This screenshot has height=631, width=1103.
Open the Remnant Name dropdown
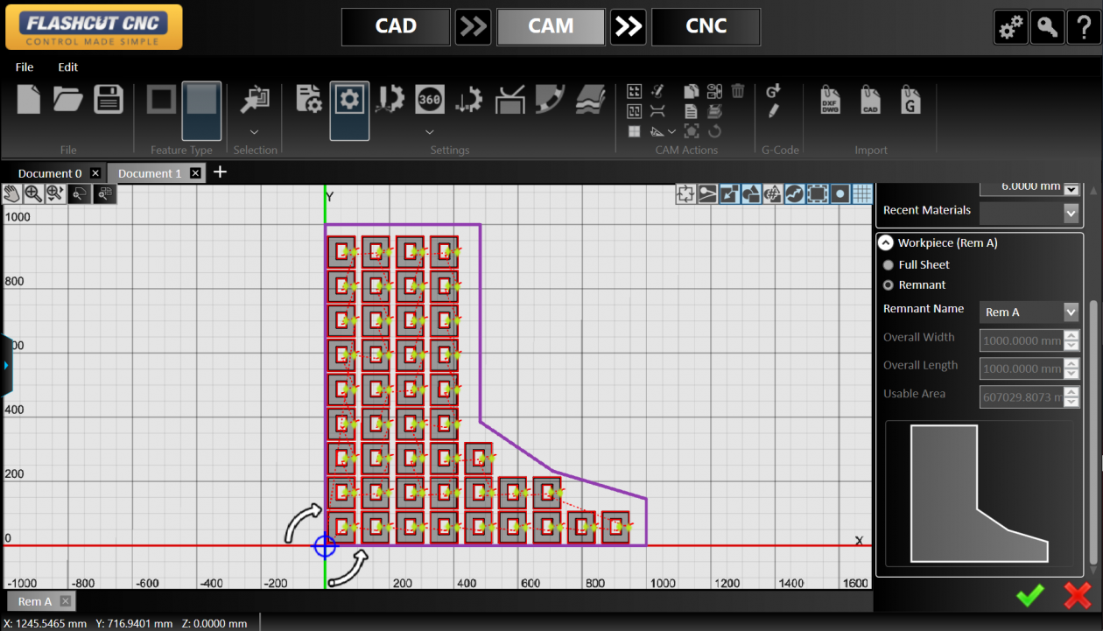1070,312
